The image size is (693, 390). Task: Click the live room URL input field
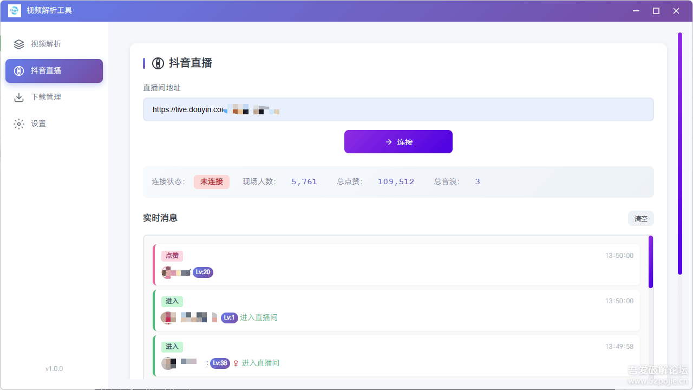click(398, 109)
